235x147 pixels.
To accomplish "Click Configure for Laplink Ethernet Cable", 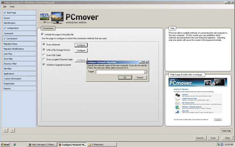I will click(81, 60).
